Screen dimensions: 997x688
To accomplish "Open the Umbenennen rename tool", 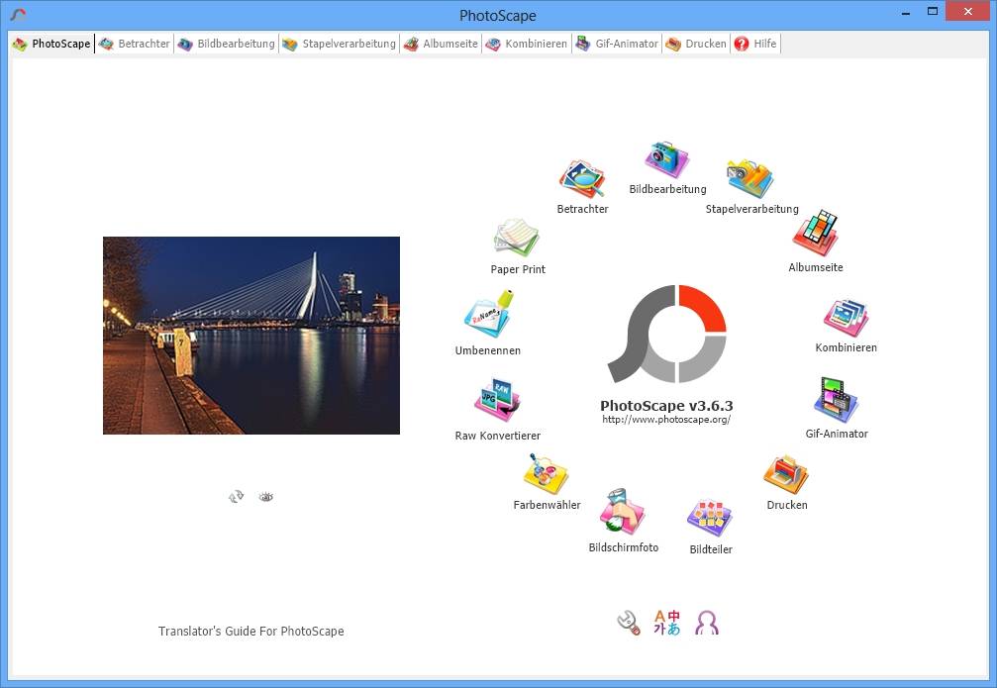I will pos(488,316).
